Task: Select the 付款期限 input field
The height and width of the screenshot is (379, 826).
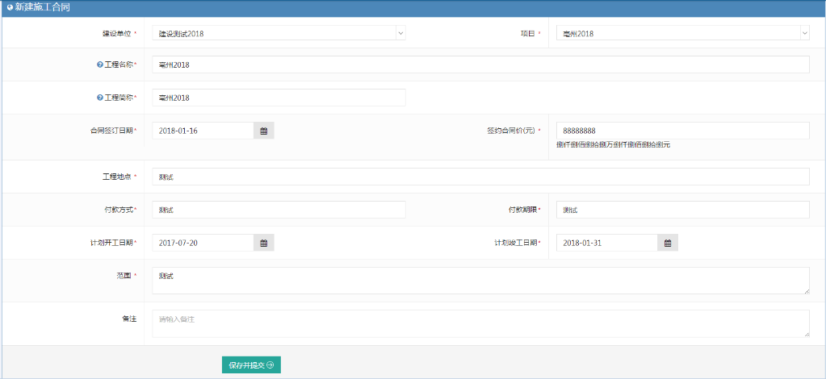Action: 682,210
